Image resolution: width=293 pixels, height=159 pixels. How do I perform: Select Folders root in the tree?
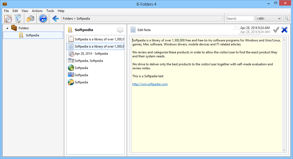click(23, 28)
